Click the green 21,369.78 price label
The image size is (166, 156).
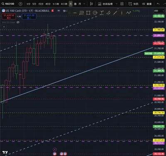(x=159, y=71)
